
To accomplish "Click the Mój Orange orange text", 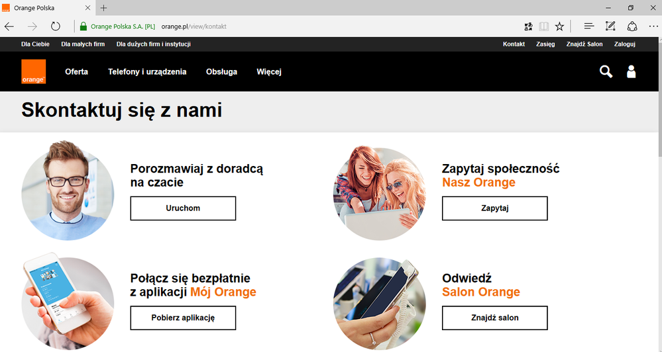I will [223, 292].
